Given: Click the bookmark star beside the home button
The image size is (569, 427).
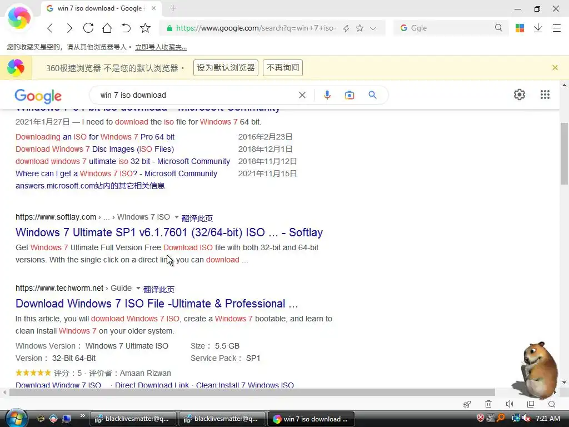Looking at the screenshot, I should 145,28.
